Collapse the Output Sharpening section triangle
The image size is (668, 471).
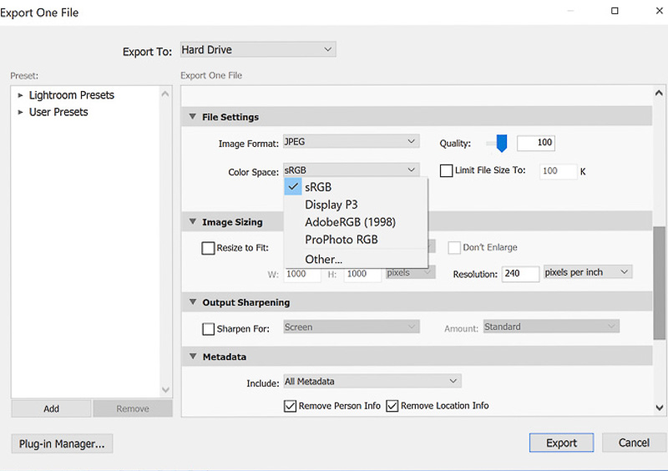click(193, 301)
